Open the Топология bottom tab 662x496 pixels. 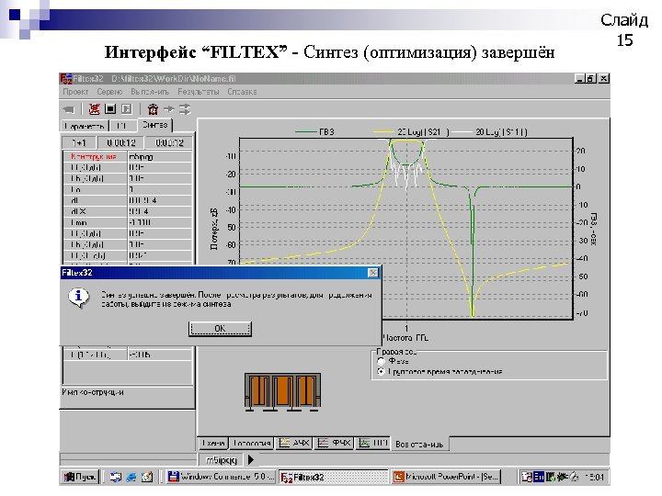tap(252, 444)
